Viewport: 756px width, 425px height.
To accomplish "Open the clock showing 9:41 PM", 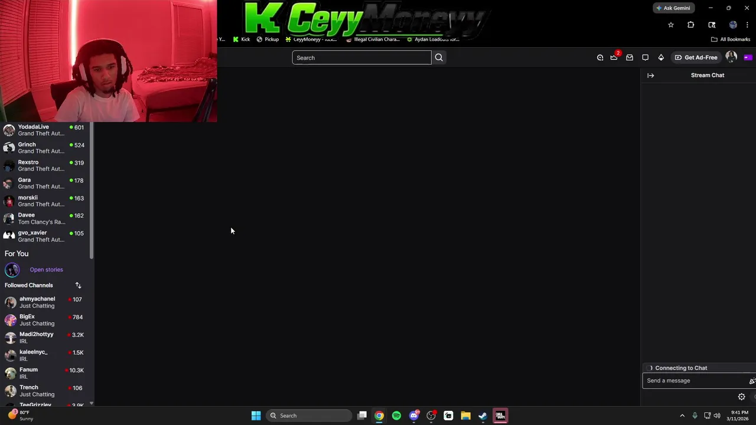I will tap(739, 416).
